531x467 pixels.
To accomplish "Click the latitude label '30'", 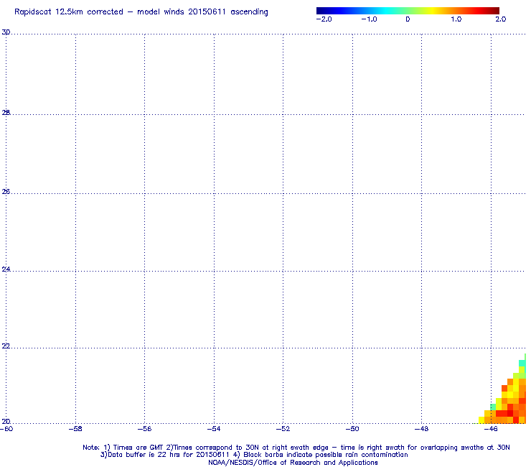I will point(6,32).
